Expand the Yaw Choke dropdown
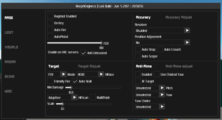Screen dimensions: 222x120 coord(162,107)
